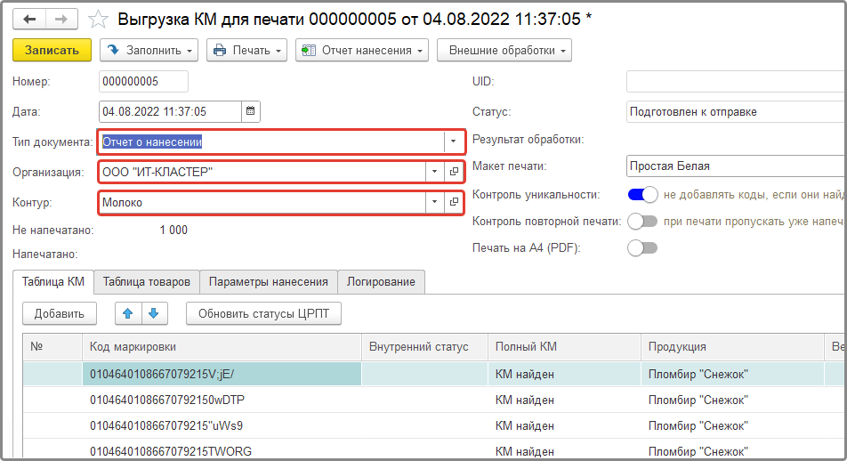Switch to the Логирование tab
This screenshot has width=847, height=461.
[381, 281]
